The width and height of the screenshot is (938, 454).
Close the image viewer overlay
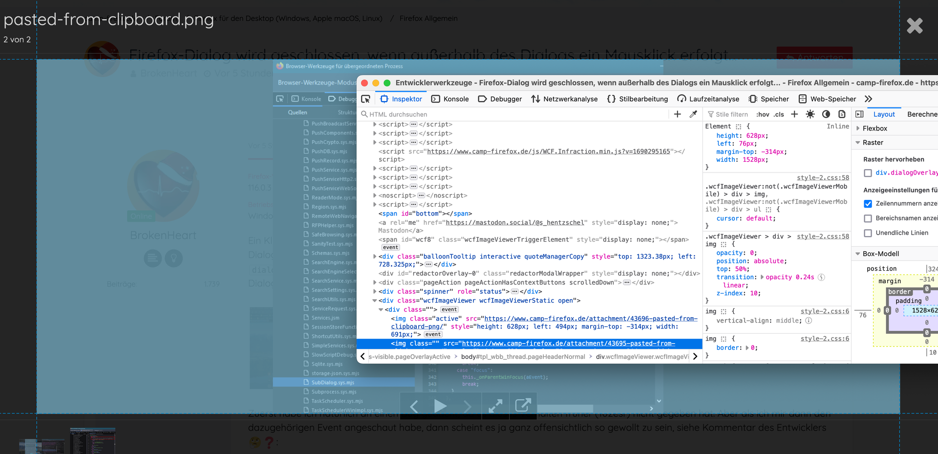pos(915,26)
